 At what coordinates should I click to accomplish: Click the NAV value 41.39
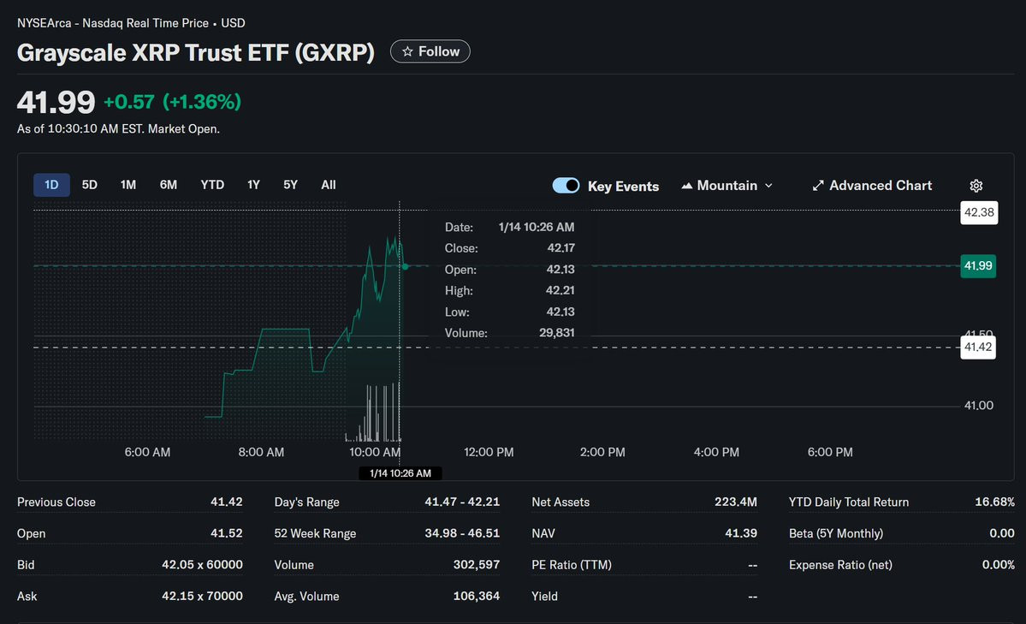click(741, 533)
